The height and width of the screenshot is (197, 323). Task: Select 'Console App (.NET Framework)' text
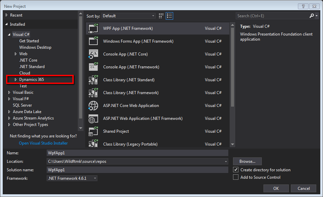[131, 67]
